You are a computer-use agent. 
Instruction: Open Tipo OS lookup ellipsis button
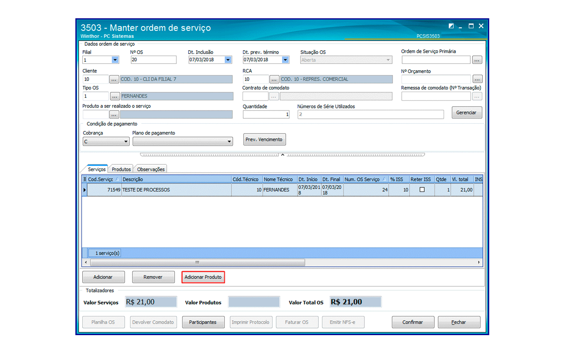tap(115, 96)
